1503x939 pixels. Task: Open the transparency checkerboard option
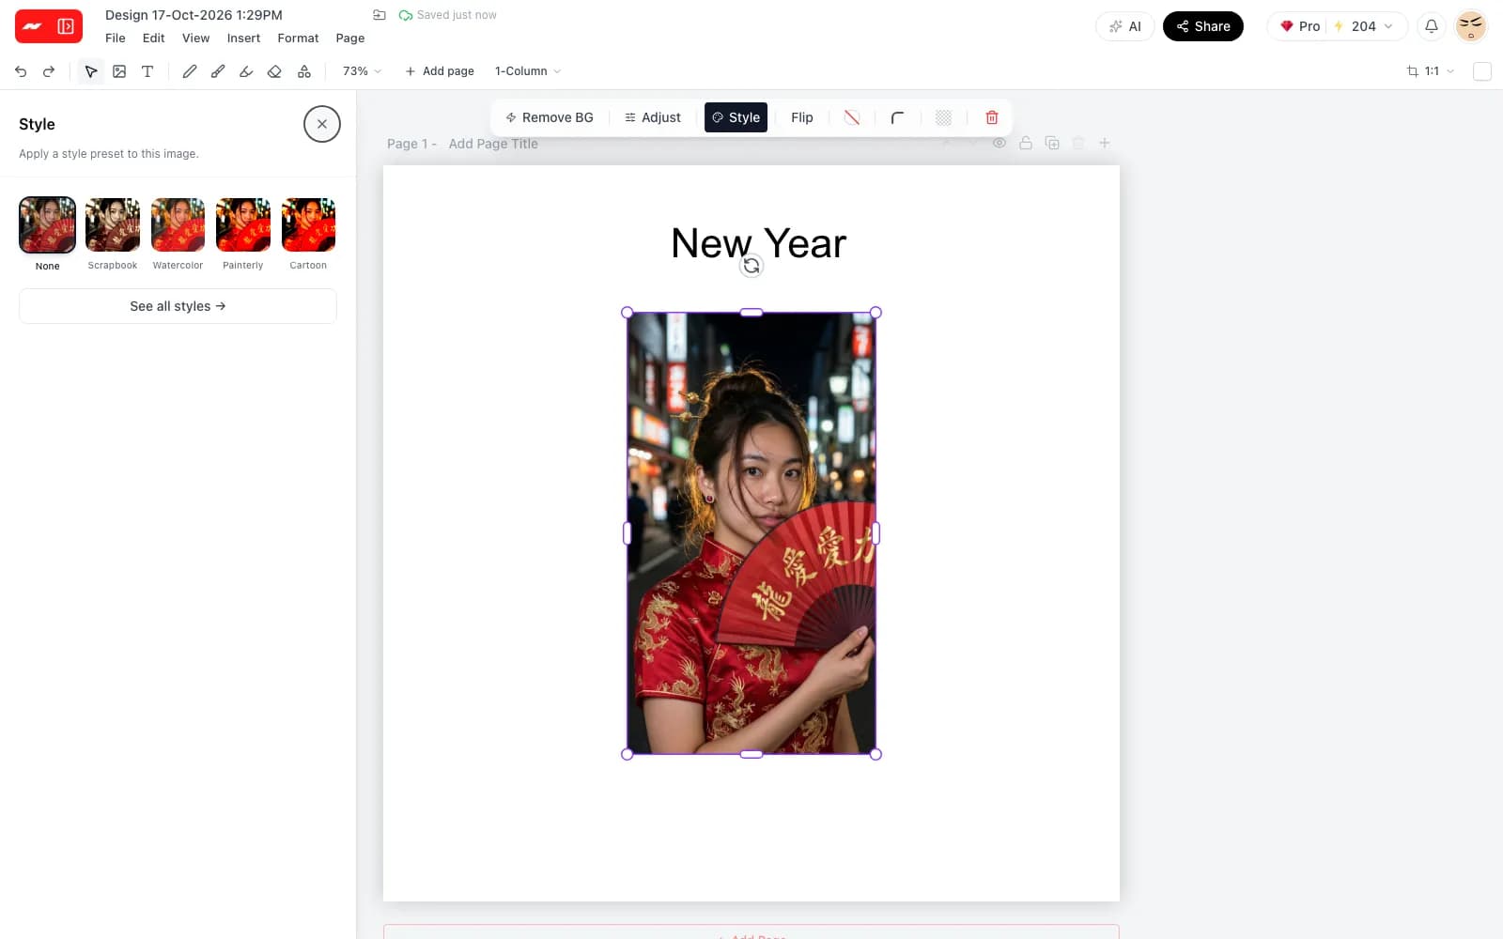pyautogui.click(x=944, y=117)
